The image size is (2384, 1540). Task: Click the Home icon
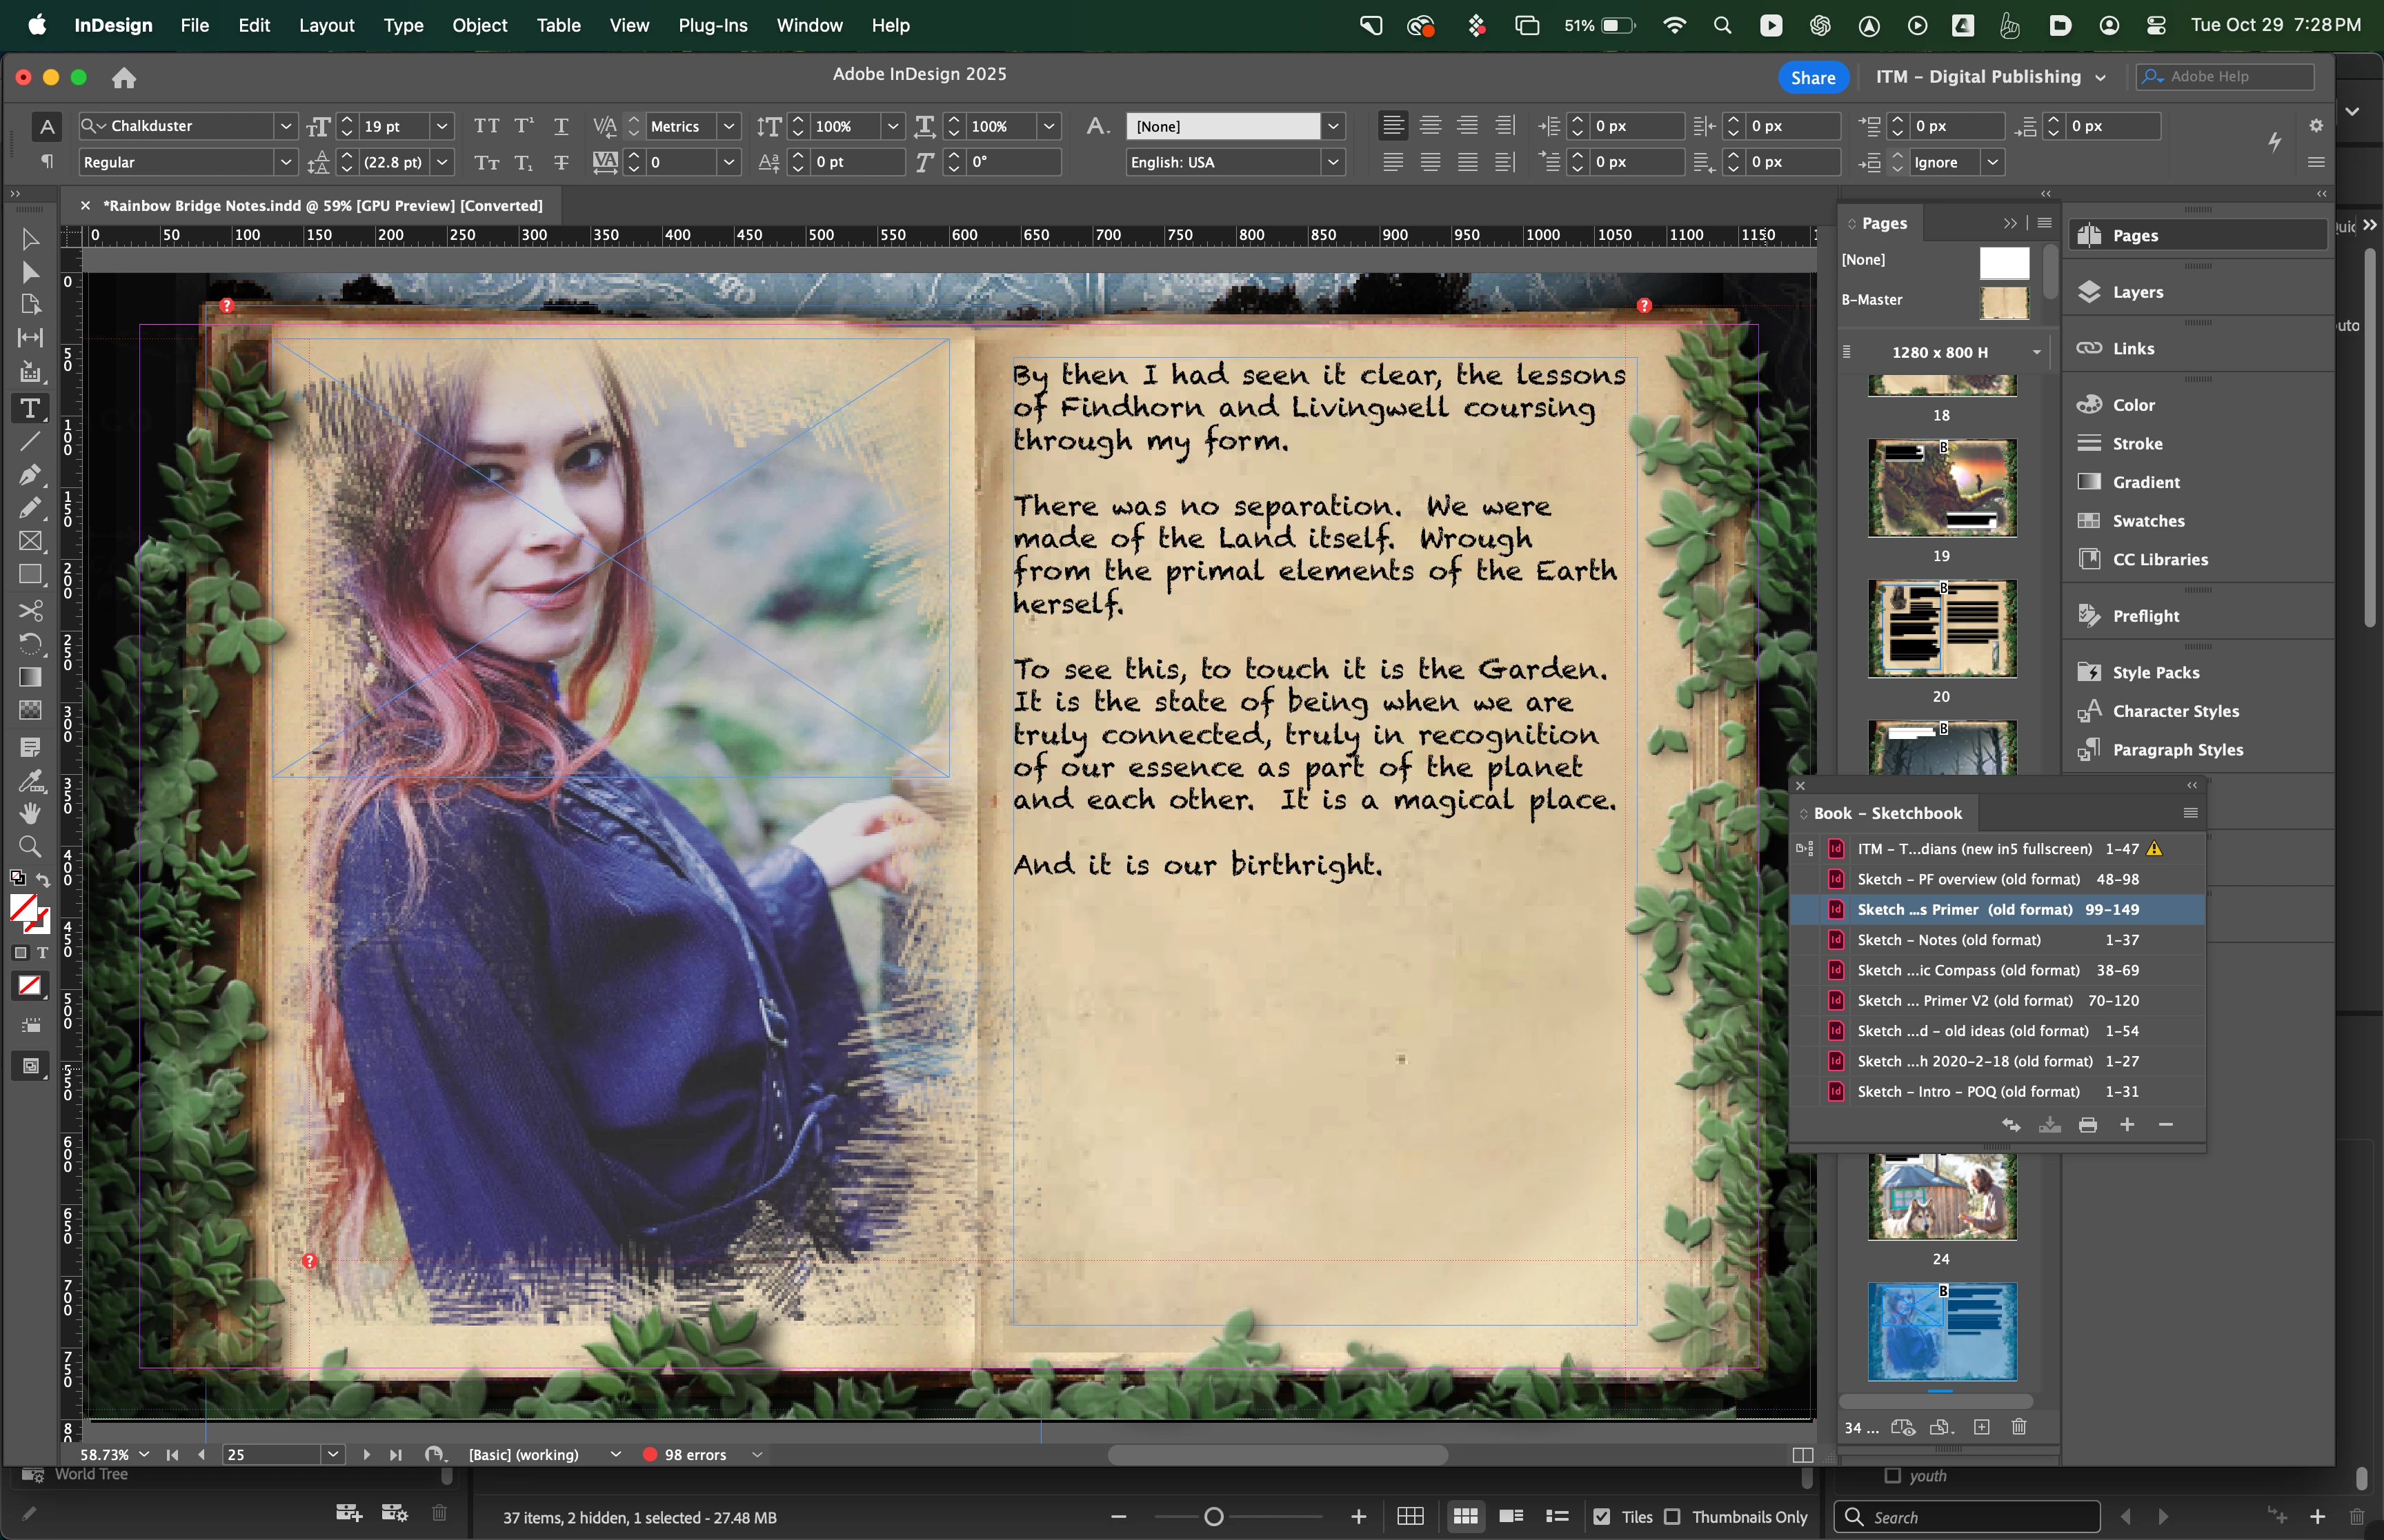click(x=124, y=77)
